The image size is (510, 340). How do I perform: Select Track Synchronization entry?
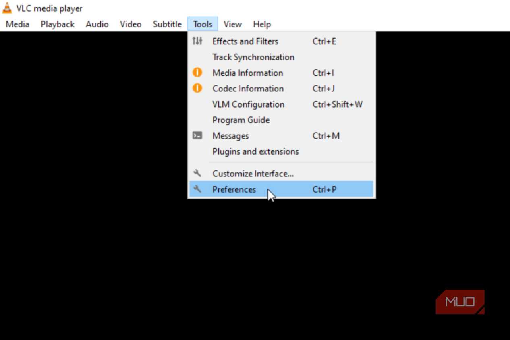(281, 57)
